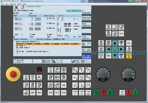This screenshot has width=148, height=103.
Task: Switch to Jog mode
Action: point(33,78)
